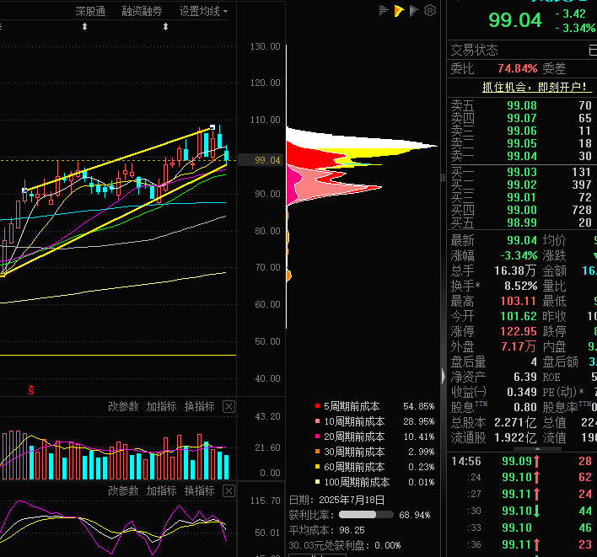Select the 卖二 row at 99.05
Screen dimensions: 597x557
tap(522, 143)
